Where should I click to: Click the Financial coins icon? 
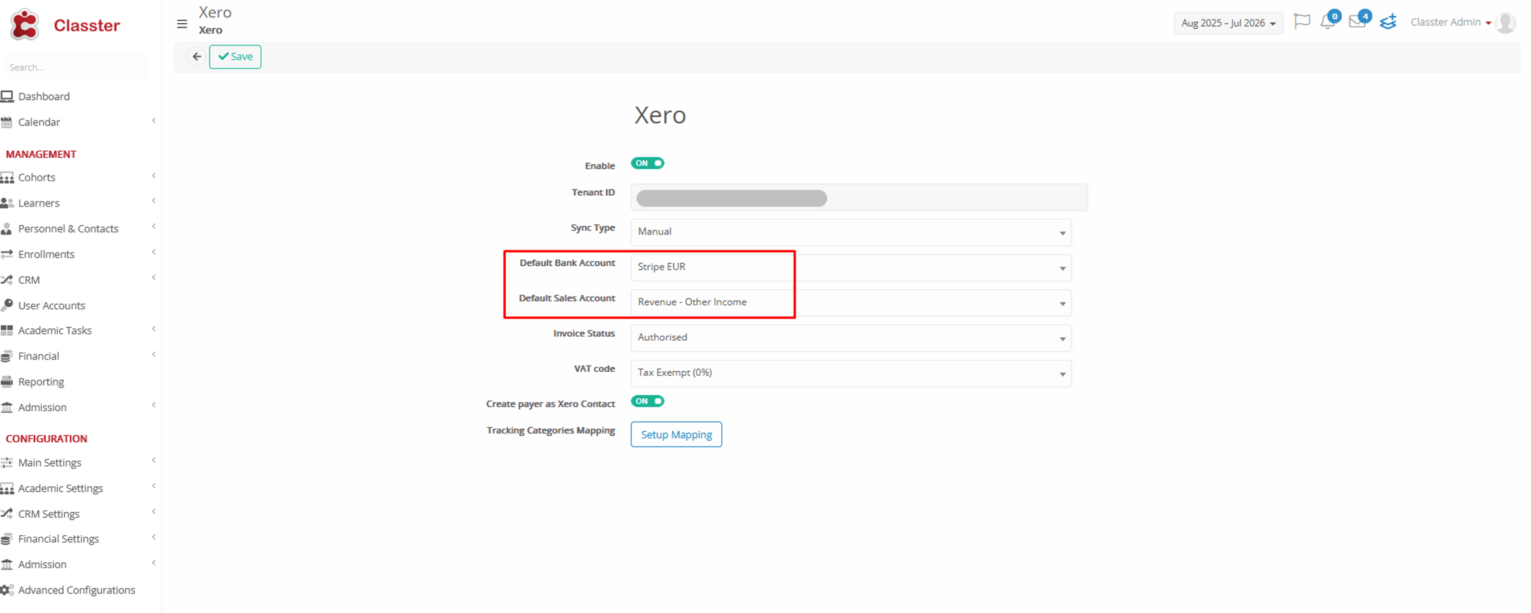tap(7, 356)
